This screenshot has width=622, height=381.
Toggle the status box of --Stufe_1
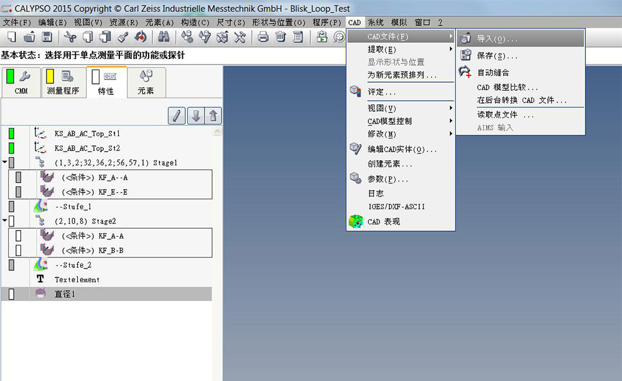pos(11,206)
